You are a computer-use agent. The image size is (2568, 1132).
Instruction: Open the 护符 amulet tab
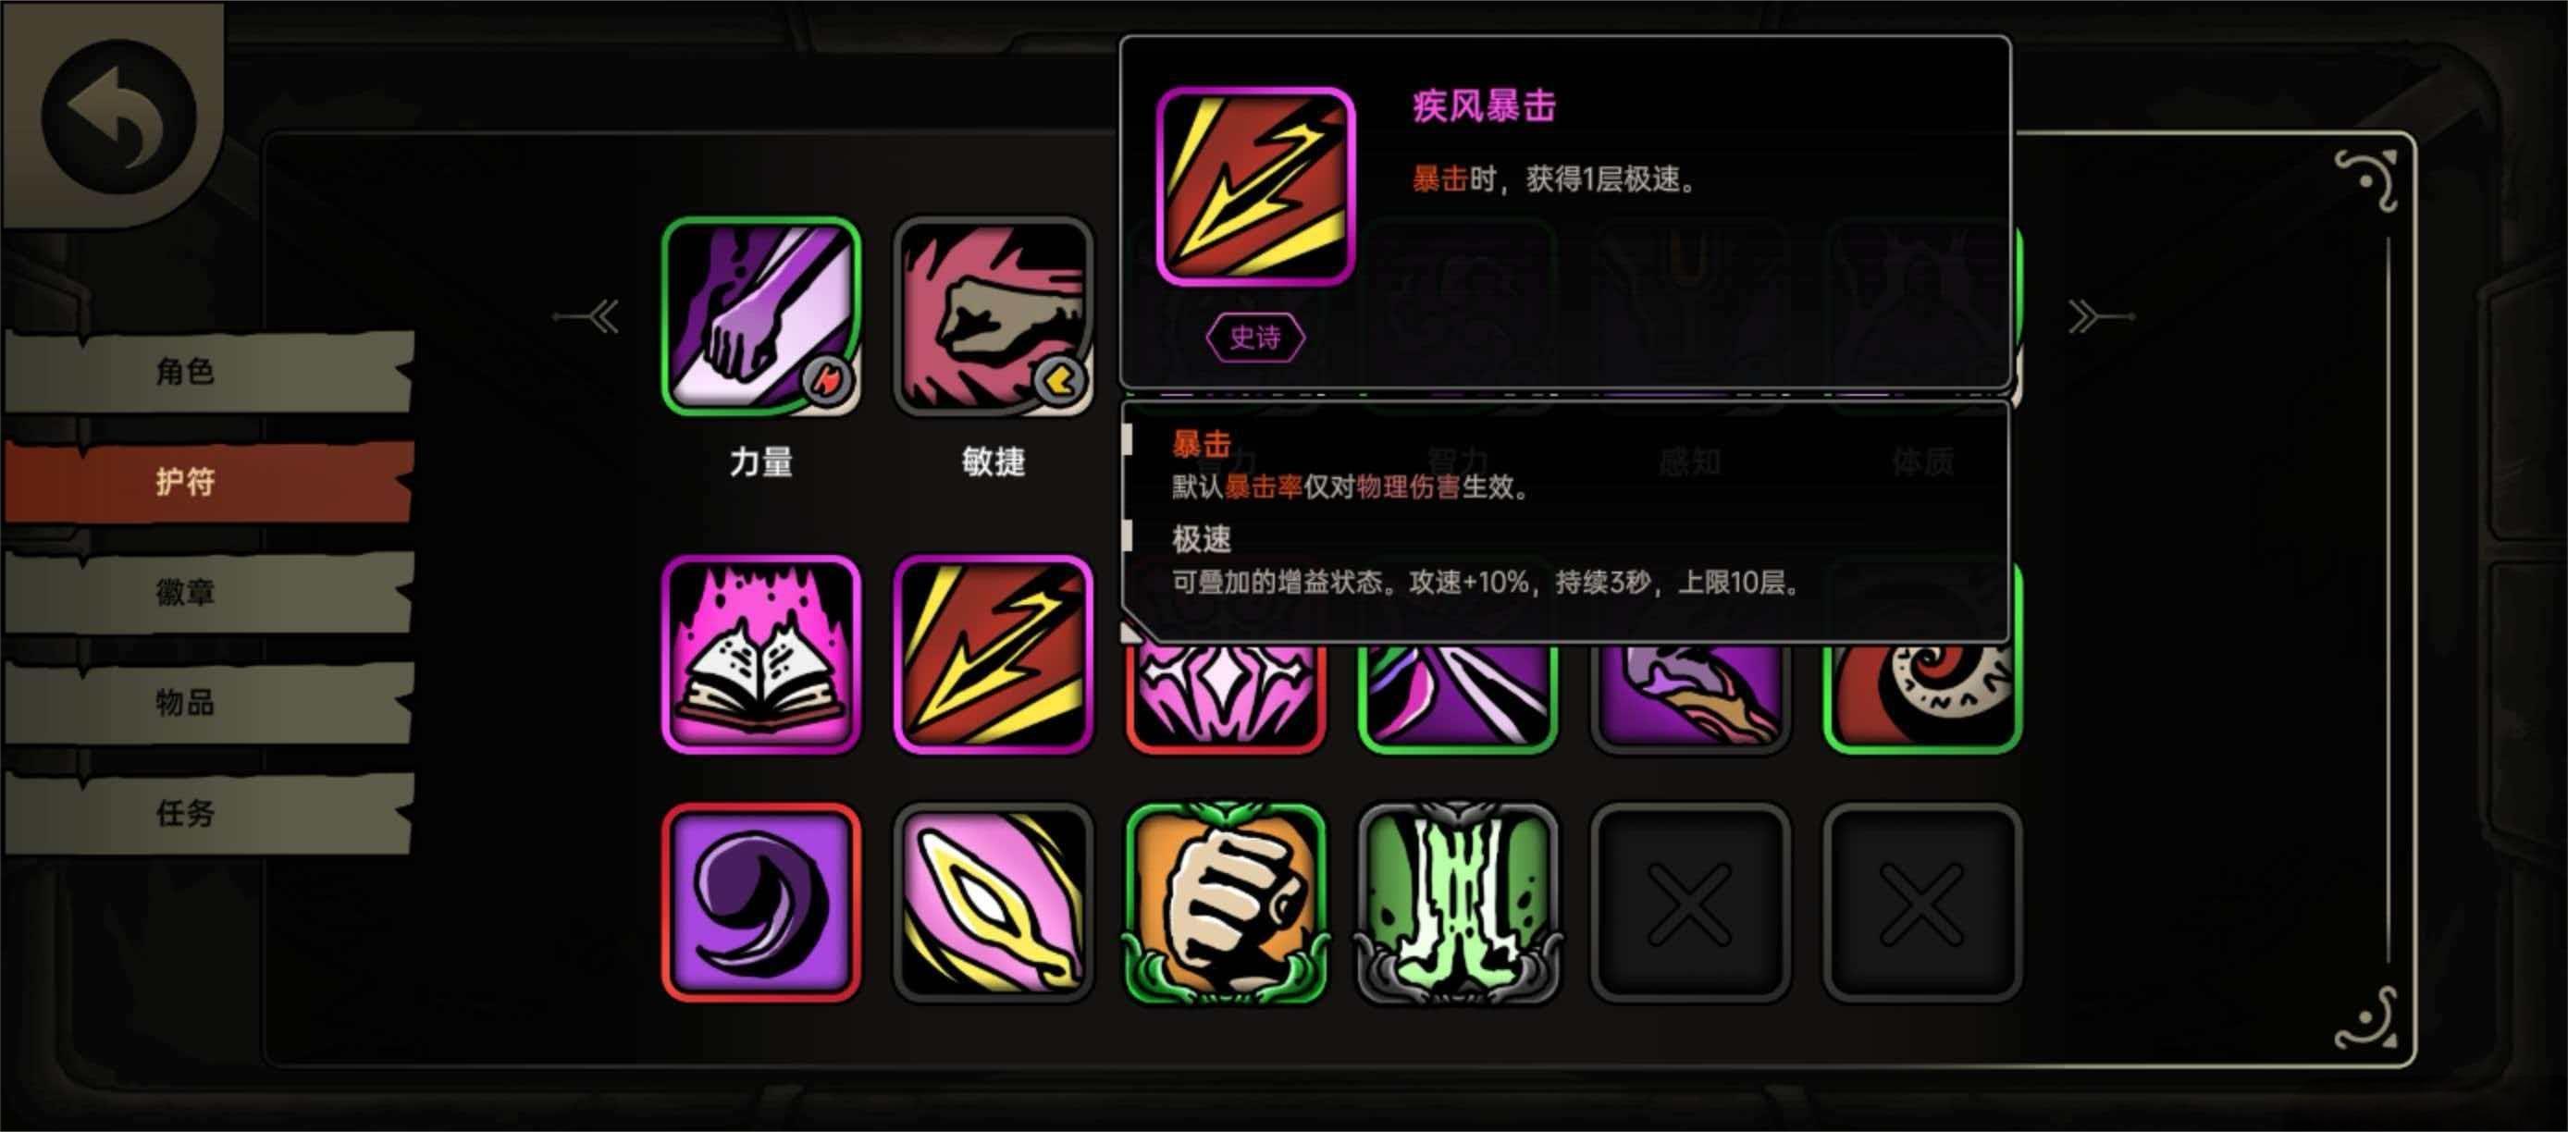coord(208,481)
